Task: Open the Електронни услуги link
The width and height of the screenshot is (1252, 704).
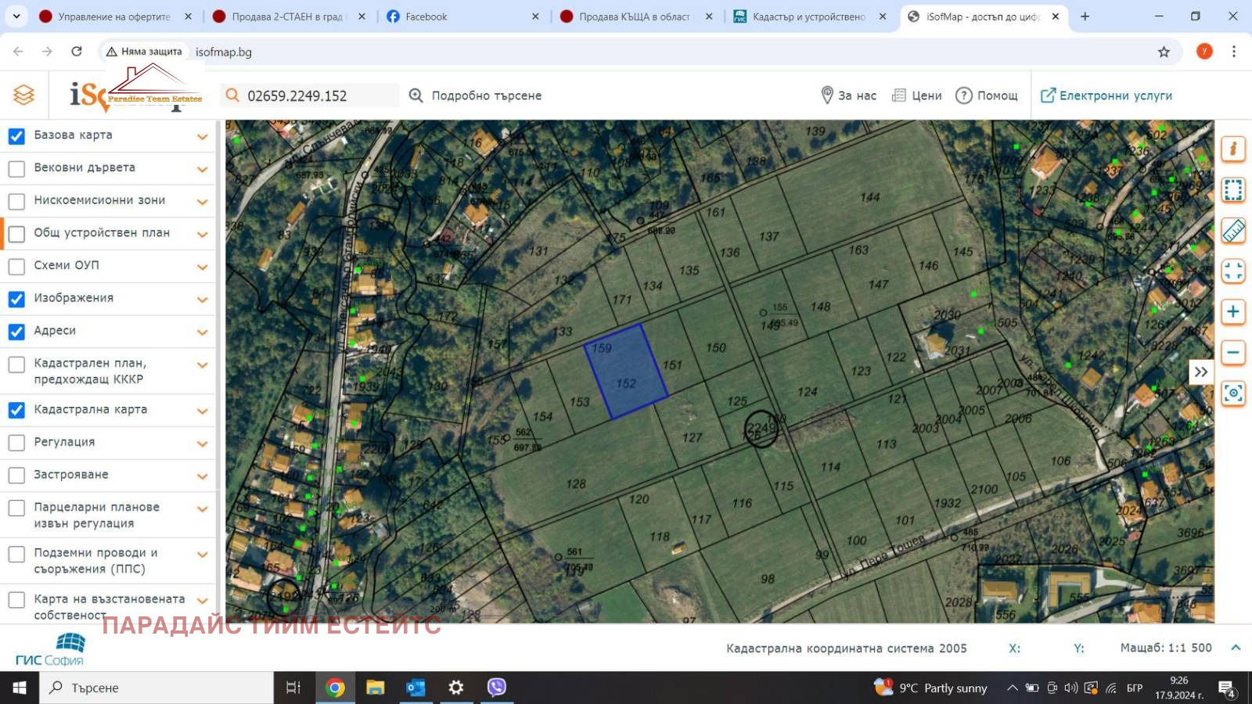Action: [1106, 95]
